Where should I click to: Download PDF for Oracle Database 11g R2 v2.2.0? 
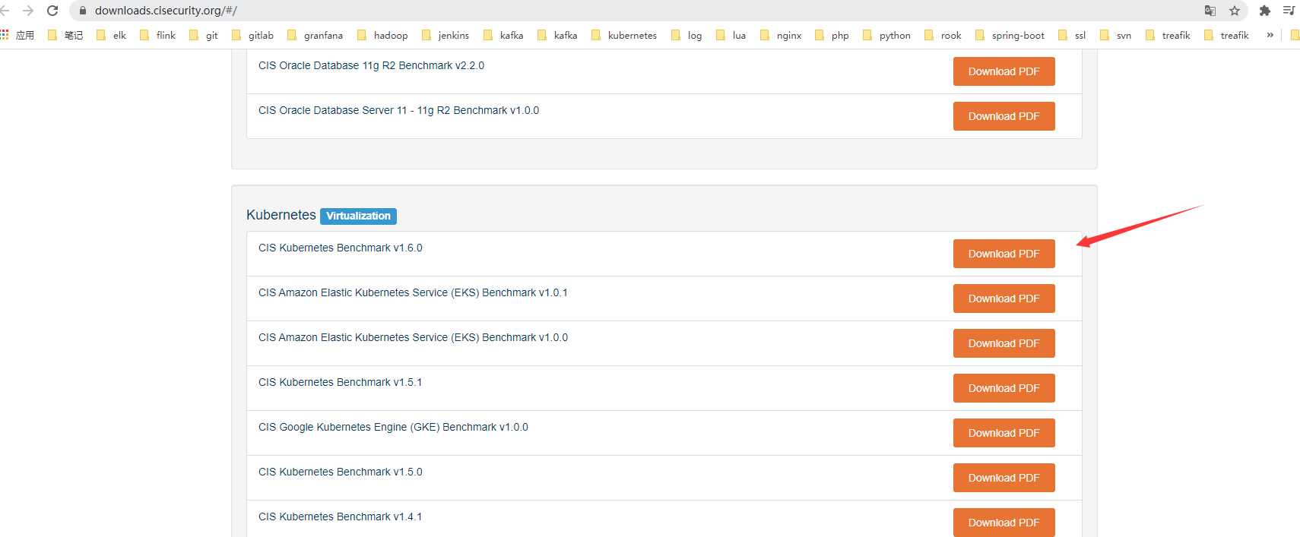point(1004,71)
